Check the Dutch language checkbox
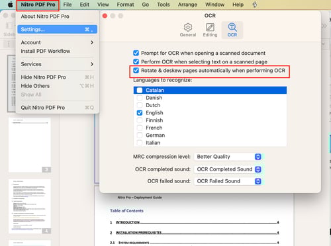 140,105
